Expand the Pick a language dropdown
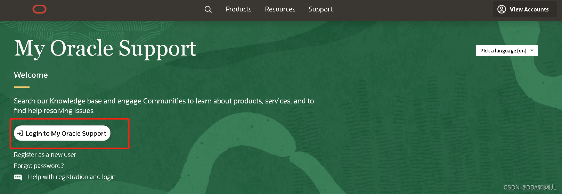Screen dimensions: 562x194 point(507,51)
